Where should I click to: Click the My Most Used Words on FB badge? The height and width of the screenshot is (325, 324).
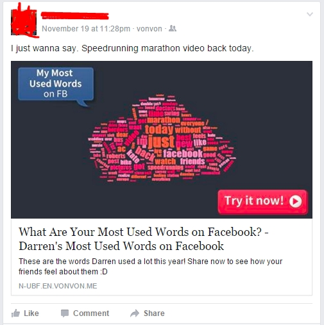click(56, 84)
